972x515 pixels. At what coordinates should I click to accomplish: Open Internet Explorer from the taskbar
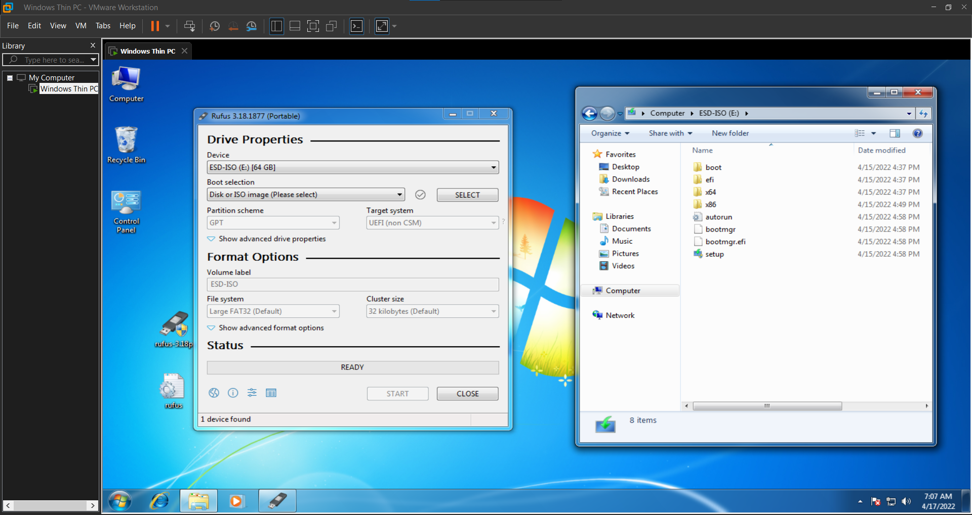point(159,501)
